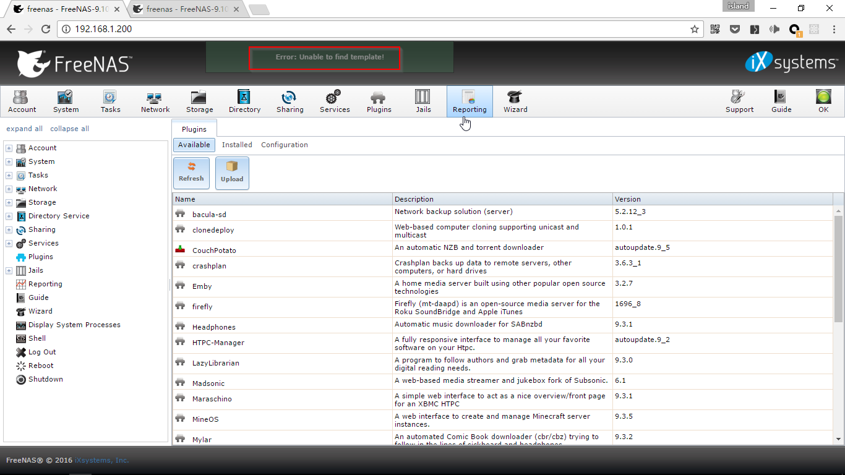The width and height of the screenshot is (845, 475).
Task: Open the Chrome menu button
Action: click(x=833, y=29)
